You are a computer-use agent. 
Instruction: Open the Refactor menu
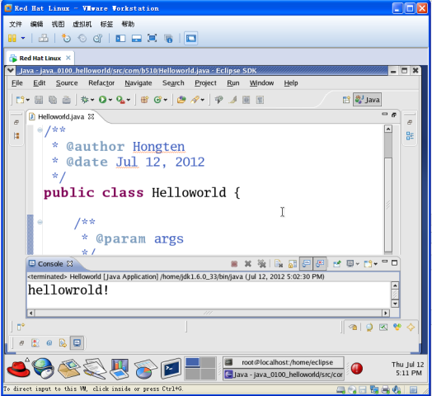pos(101,83)
